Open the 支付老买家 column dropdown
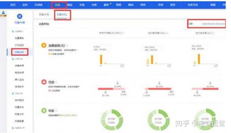This screenshot has height=133, width=231. coord(214,33)
